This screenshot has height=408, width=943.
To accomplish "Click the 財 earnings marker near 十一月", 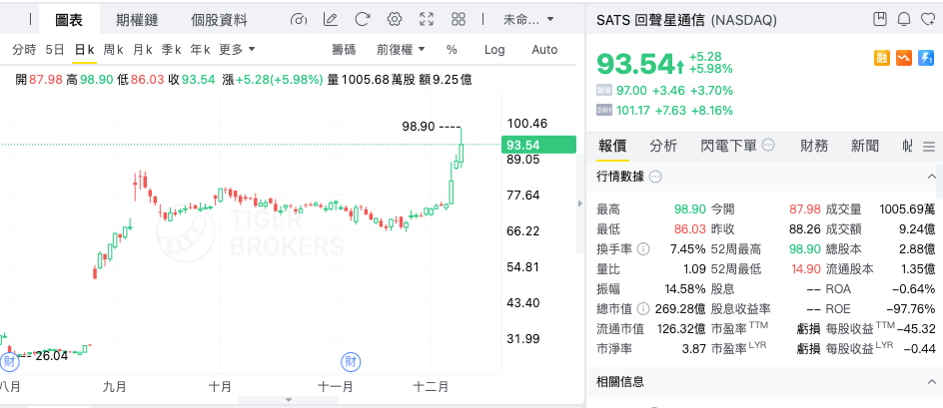I will click(351, 360).
